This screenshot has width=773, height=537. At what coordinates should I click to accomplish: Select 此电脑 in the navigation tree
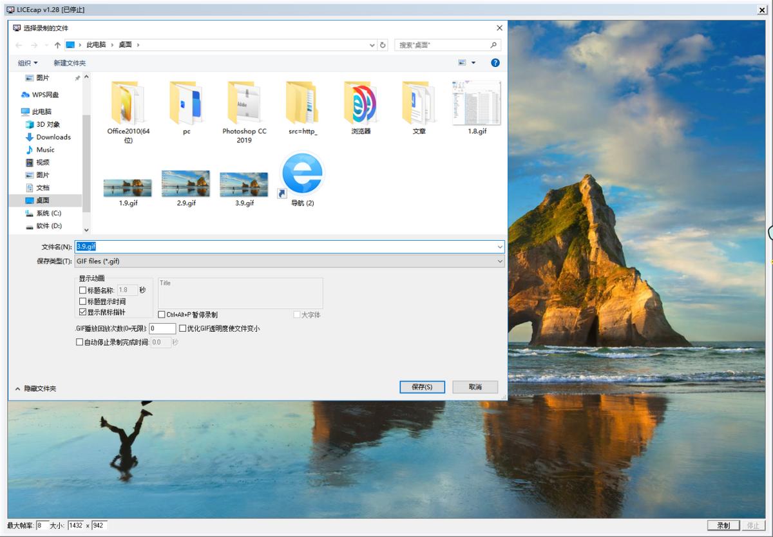(42, 111)
